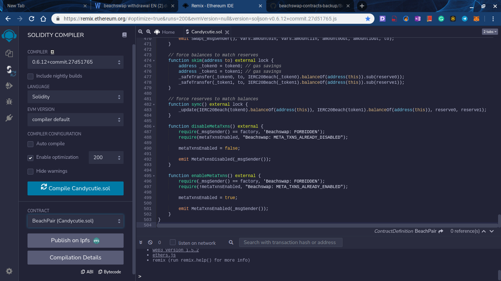The image size is (501, 281).
Task: Open the BeachPair contract dropdown
Action: (76, 221)
